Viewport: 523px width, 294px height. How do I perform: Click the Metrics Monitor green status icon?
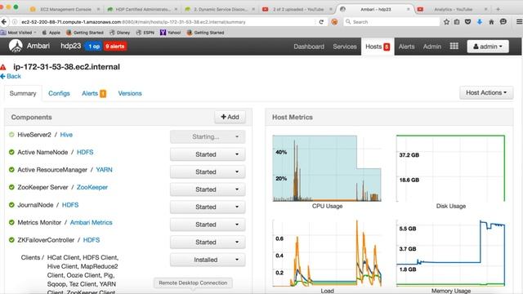click(11, 222)
